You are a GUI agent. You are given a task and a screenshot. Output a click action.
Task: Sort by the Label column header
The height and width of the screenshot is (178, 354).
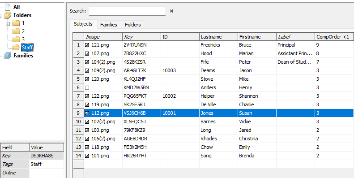click(295, 37)
